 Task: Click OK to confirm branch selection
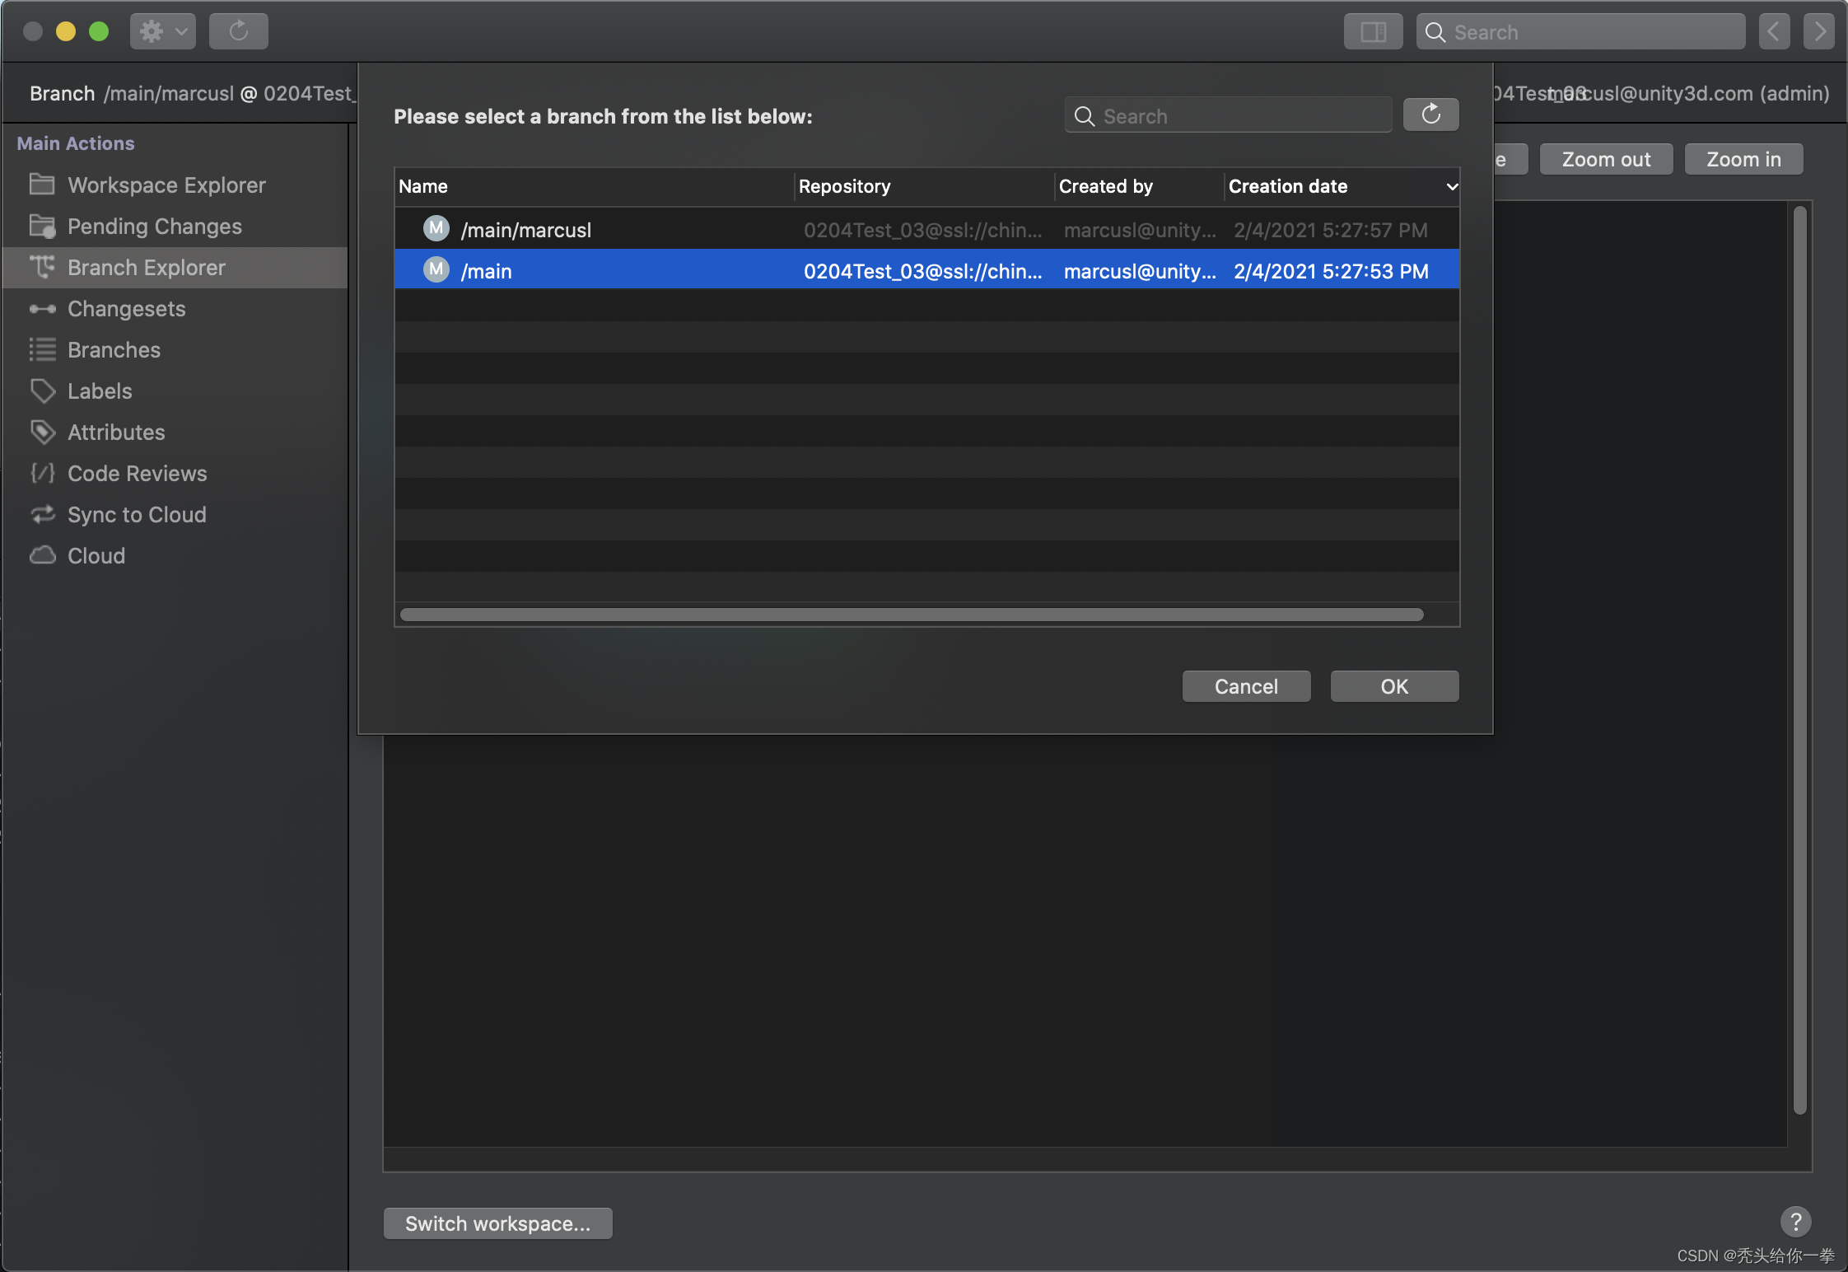(x=1394, y=686)
